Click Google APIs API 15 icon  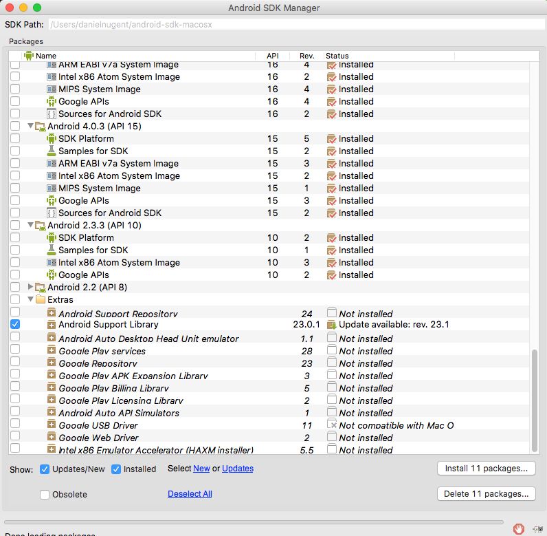pyautogui.click(x=52, y=200)
